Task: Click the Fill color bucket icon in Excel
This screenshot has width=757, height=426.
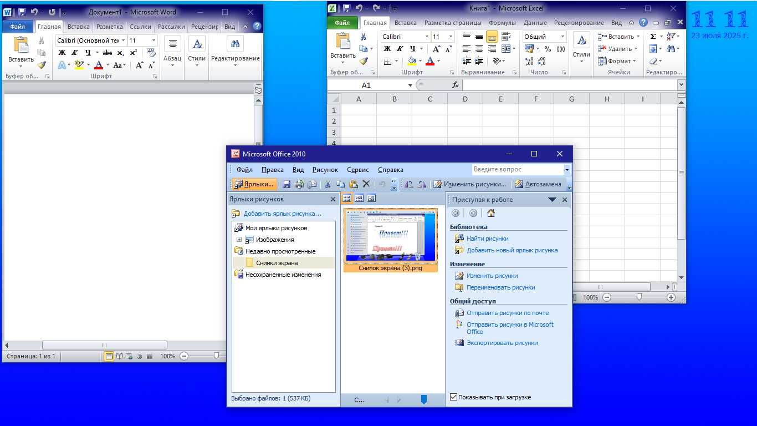Action: pyautogui.click(x=412, y=61)
